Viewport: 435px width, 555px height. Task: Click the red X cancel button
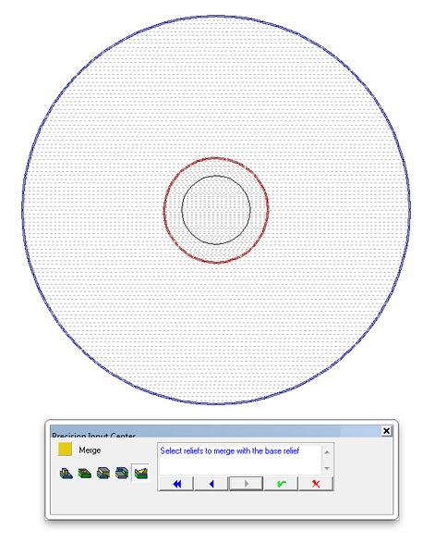pos(316,484)
